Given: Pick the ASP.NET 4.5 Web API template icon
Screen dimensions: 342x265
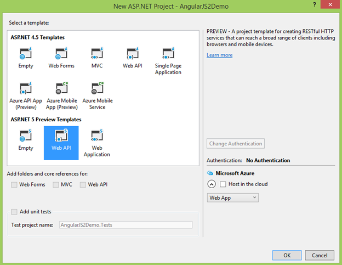Looking at the screenshot, I should 133,53.
